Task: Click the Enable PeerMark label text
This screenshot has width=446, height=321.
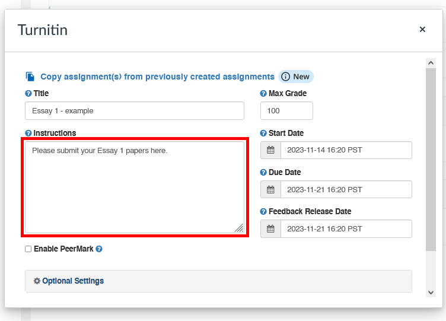Action: (63, 249)
